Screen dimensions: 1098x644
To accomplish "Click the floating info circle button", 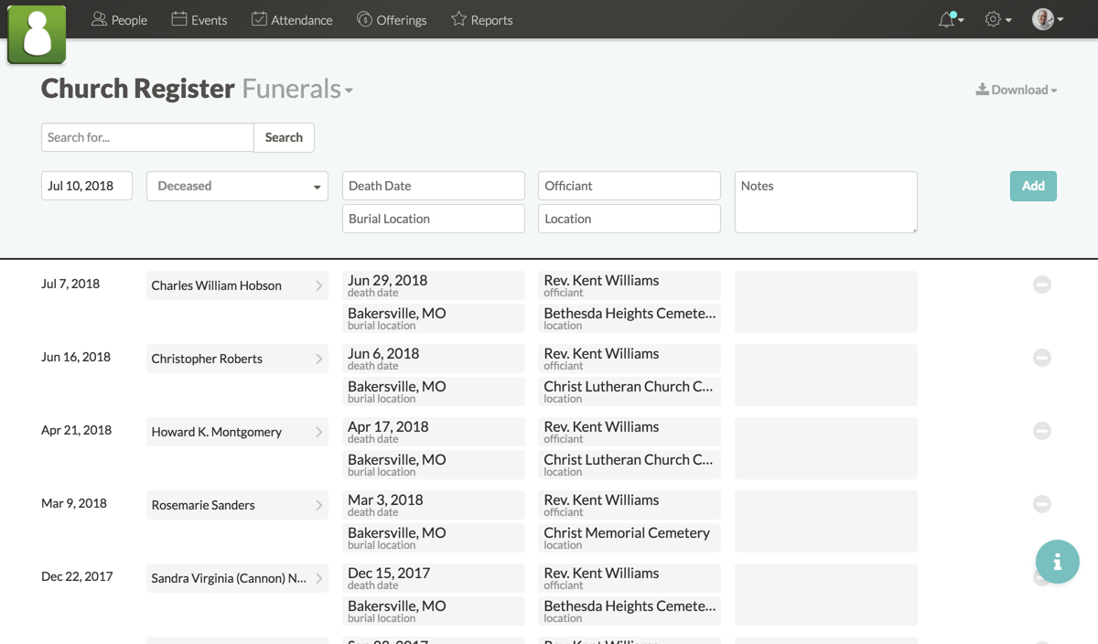I will coord(1058,562).
